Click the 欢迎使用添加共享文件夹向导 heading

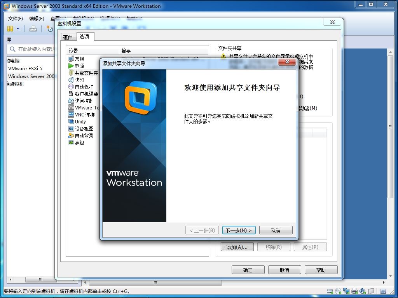[232, 88]
